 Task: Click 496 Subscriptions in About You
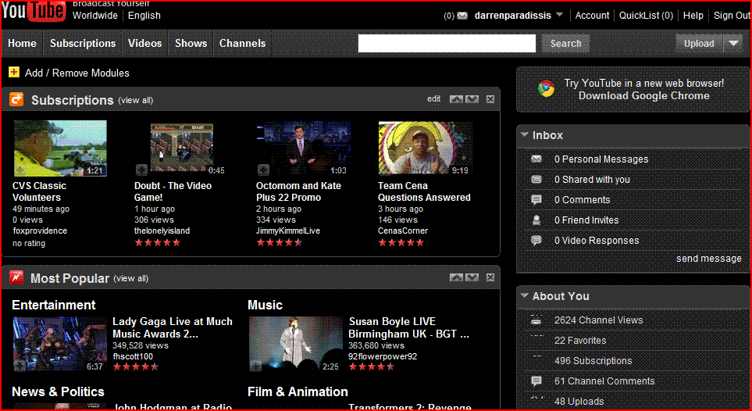593,360
